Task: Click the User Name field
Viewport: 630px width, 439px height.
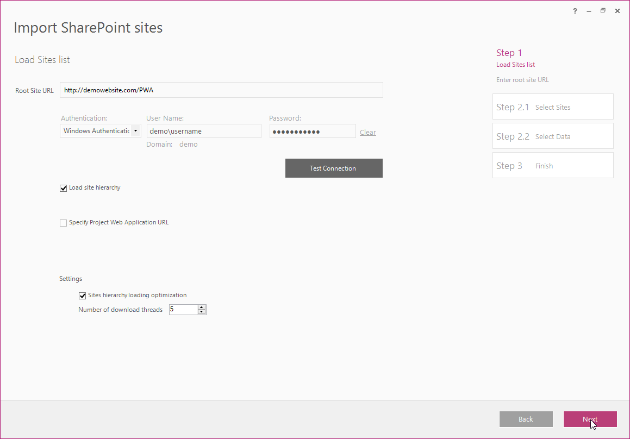Action: [204, 131]
